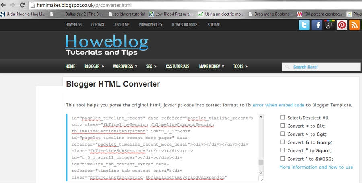Click the browser reload button

21,5
